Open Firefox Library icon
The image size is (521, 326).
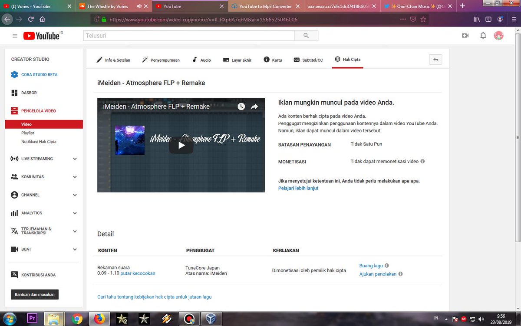coord(477,20)
